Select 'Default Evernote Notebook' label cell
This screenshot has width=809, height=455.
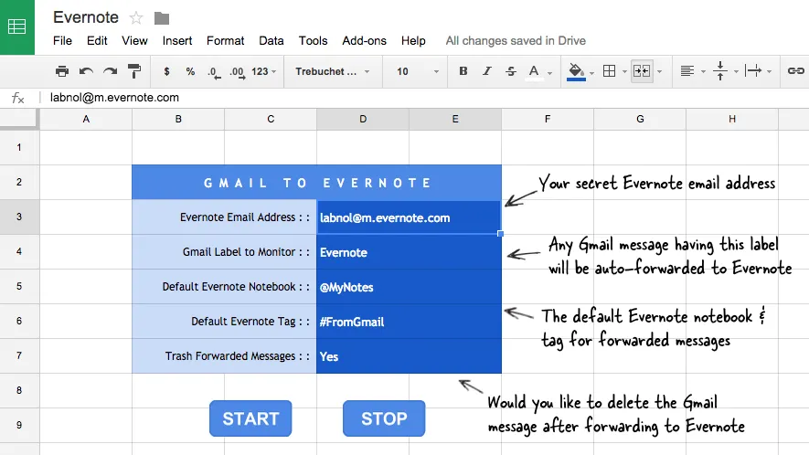225,287
